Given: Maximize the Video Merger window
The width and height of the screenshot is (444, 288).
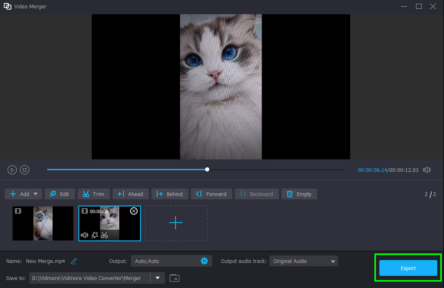Looking at the screenshot, I should point(419,6).
